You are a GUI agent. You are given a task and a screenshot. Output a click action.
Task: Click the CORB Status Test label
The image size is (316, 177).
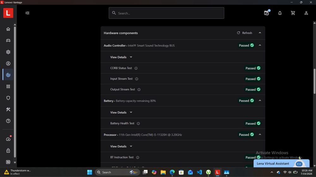click(x=121, y=68)
